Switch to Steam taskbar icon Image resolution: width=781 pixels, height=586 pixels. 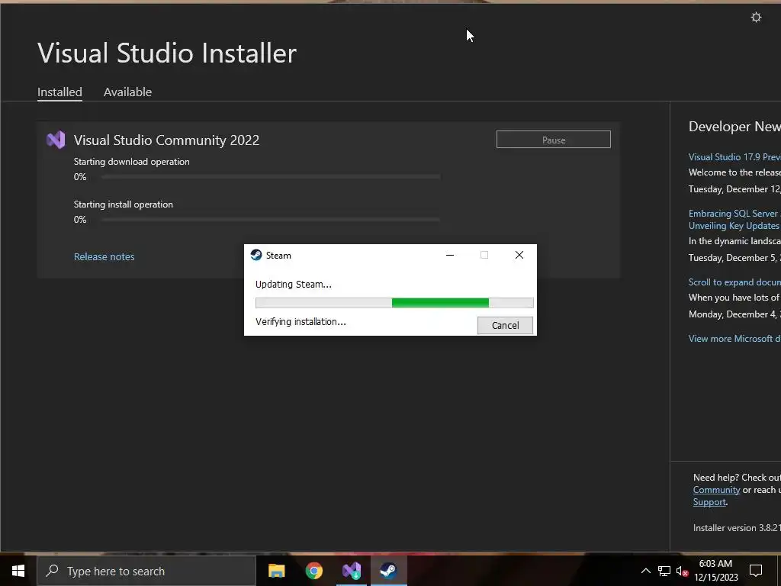pos(388,571)
